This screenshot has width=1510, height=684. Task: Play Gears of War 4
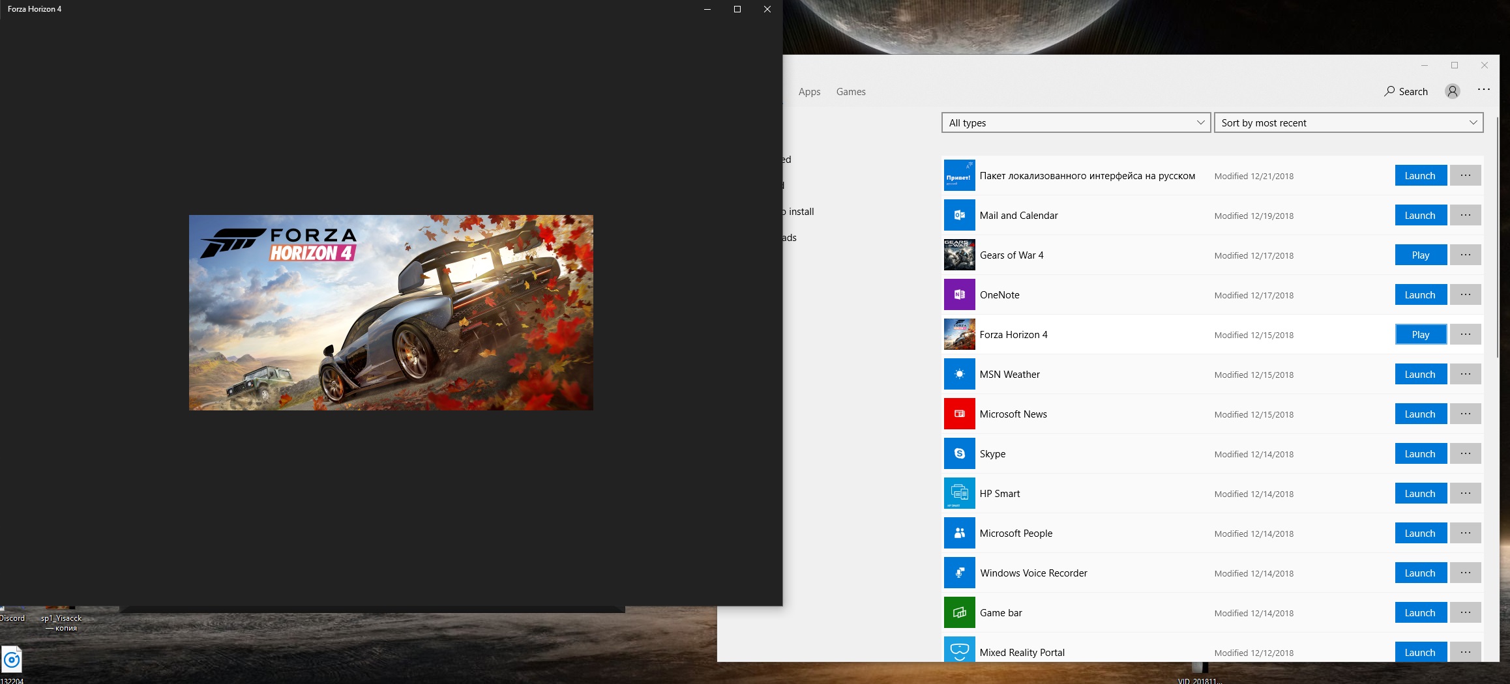(x=1421, y=255)
